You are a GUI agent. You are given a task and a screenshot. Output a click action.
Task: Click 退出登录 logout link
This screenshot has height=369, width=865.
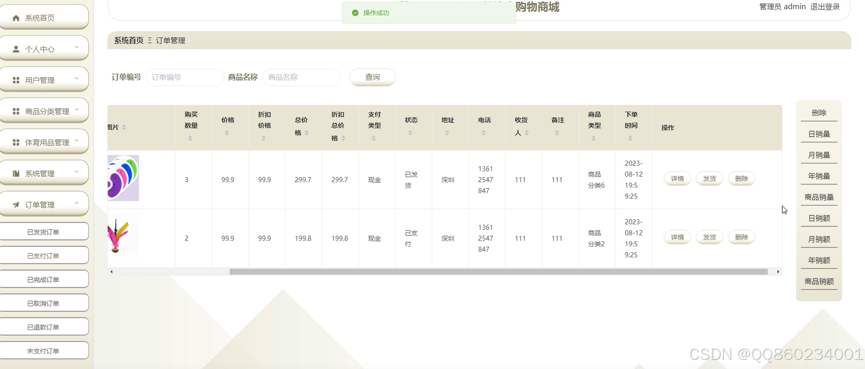[825, 6]
